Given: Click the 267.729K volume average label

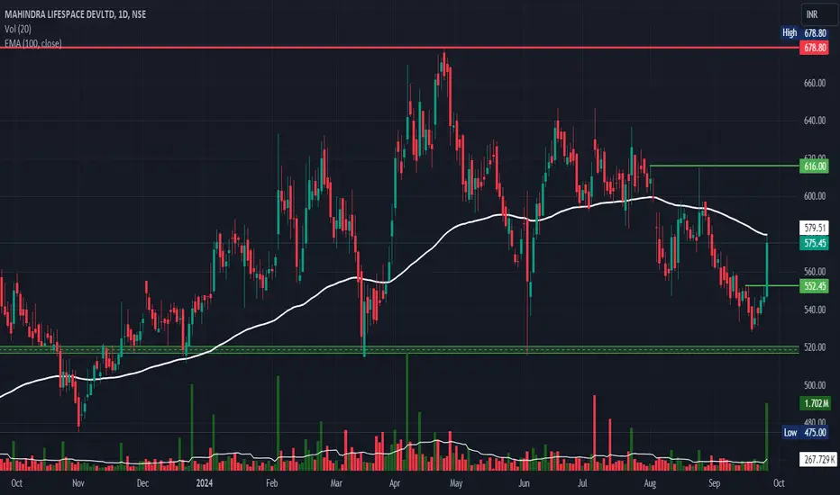Looking at the screenshot, I should [x=818, y=459].
